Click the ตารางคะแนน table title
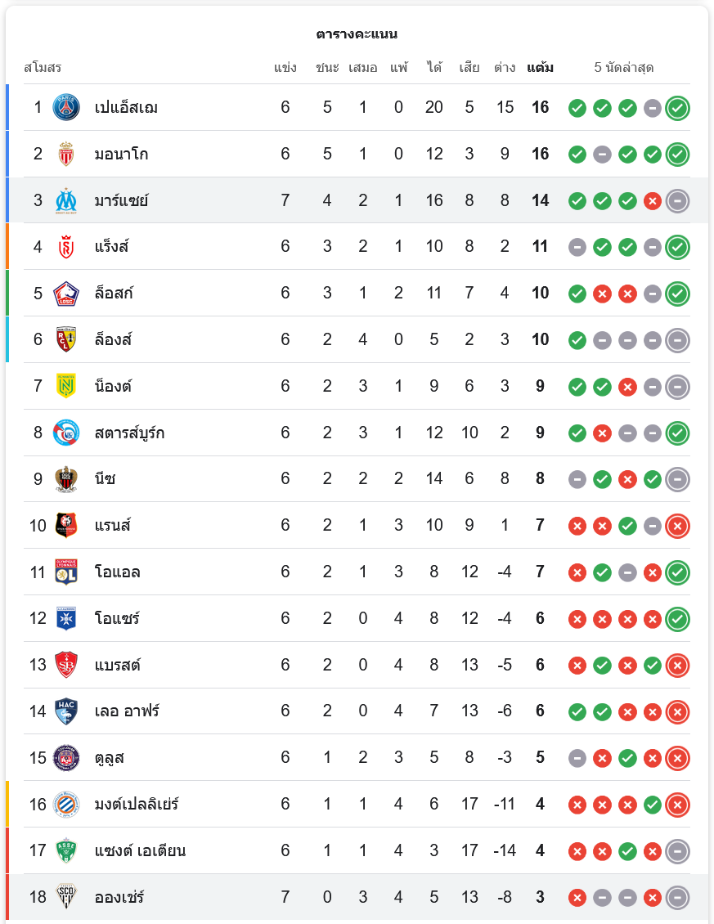 (x=357, y=34)
